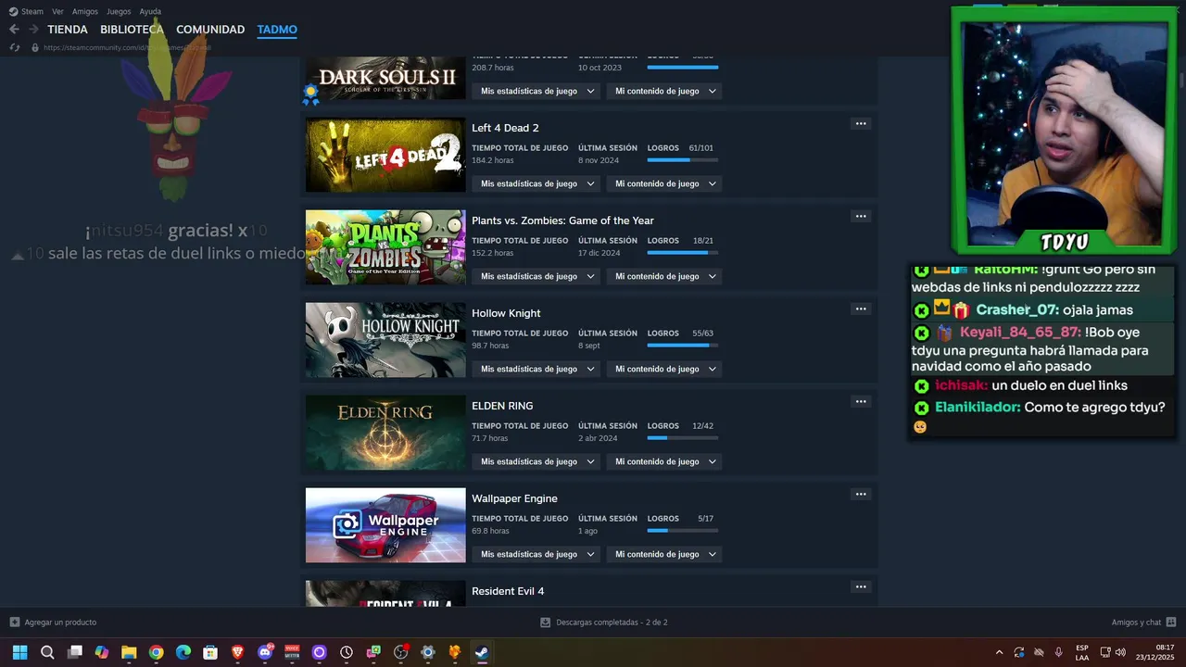Expand Mi contenido de juego for Dark Souls II
The width and height of the screenshot is (1186, 667).
[x=664, y=91]
